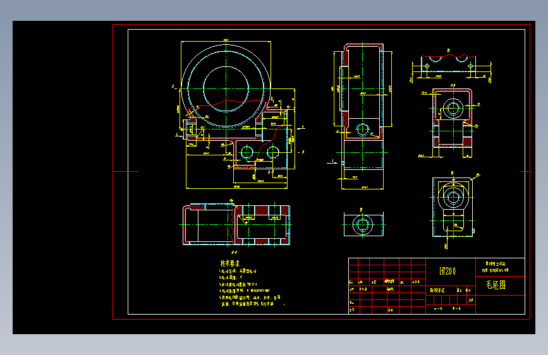This screenshot has height=355, width=548.
Task: Click the 毛坯图 drawing title
Action: (x=496, y=285)
